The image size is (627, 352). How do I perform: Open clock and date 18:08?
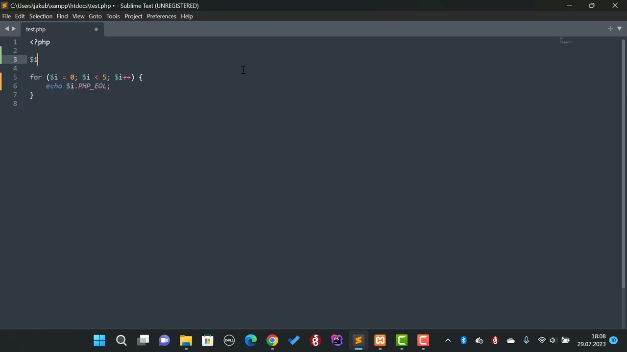[x=591, y=340]
